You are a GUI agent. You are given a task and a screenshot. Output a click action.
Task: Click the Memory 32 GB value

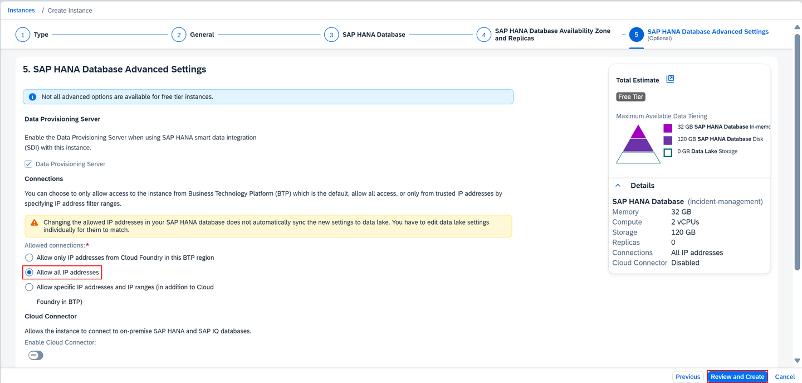click(x=681, y=212)
